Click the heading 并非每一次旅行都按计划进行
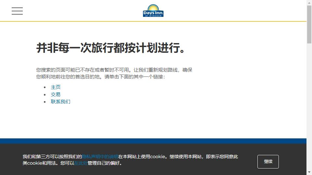Screen dimensions: 312x175 [x=111, y=48]
